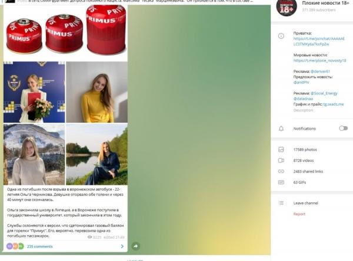This screenshot has height=261, width=353.
Task: Click the round forward arrow button beside the post
Action: (x=135, y=246)
